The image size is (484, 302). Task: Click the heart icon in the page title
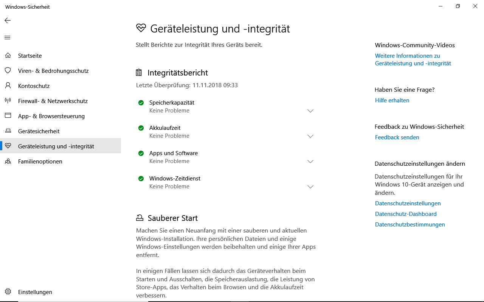[141, 28]
